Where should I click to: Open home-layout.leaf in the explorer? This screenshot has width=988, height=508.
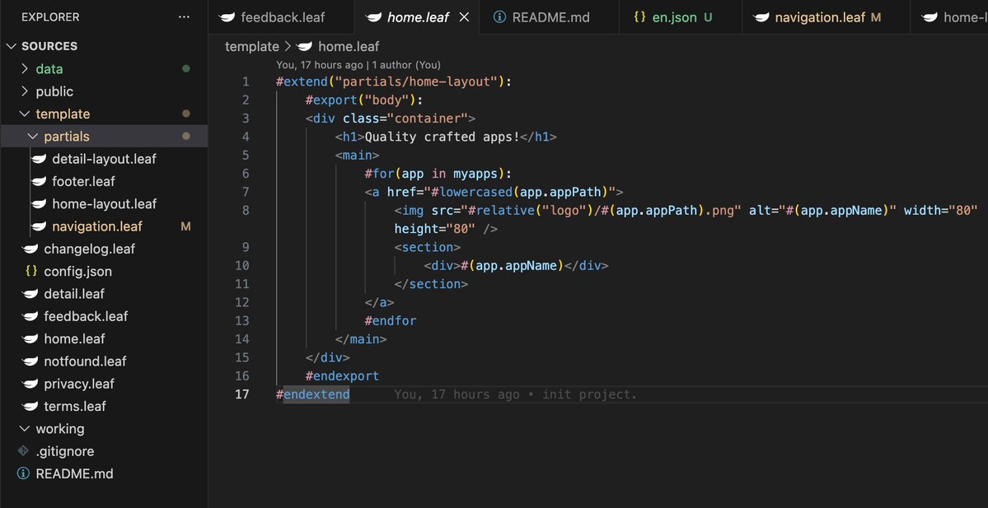pyautogui.click(x=104, y=204)
